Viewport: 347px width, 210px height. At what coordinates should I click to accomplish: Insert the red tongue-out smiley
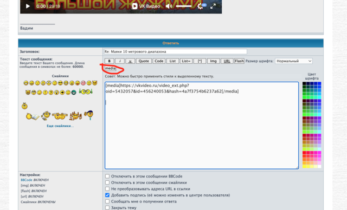[78, 83]
